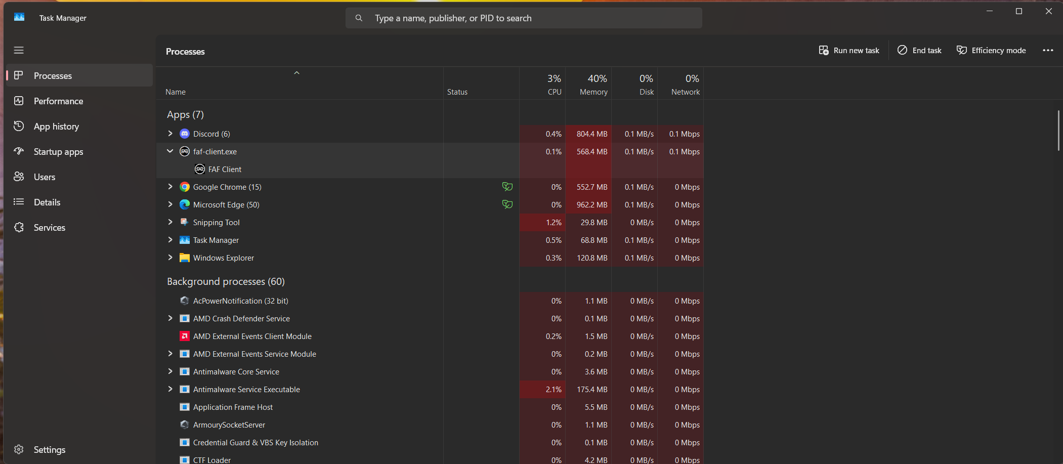Click the ArmourySocketServer process icon
1063x464 pixels.
pyautogui.click(x=185, y=425)
